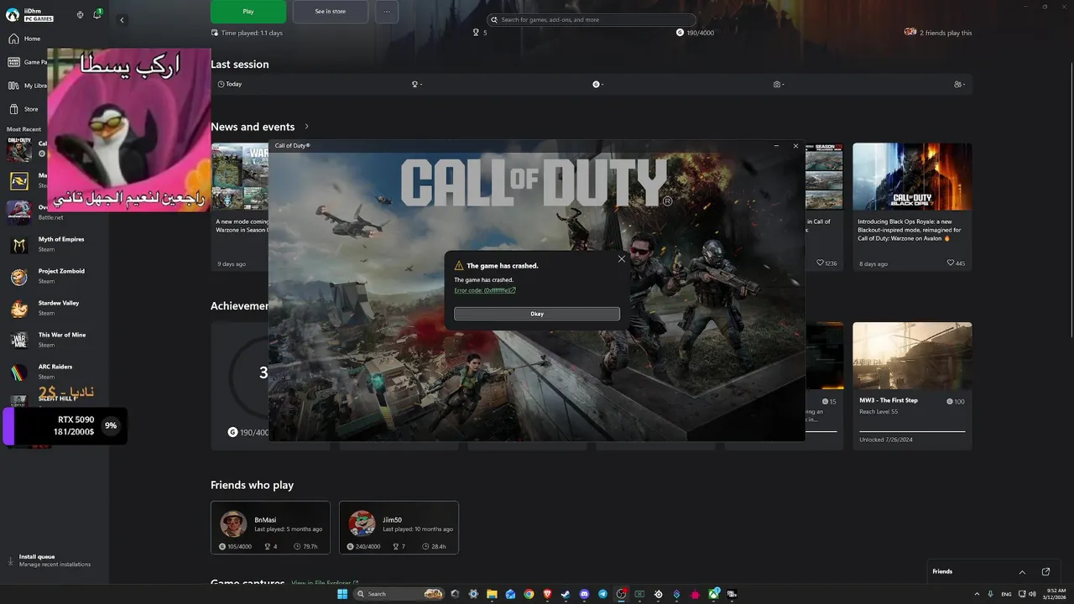Expand the Friends panel chevron
Viewport: 1074px width, 604px height.
(x=1022, y=572)
